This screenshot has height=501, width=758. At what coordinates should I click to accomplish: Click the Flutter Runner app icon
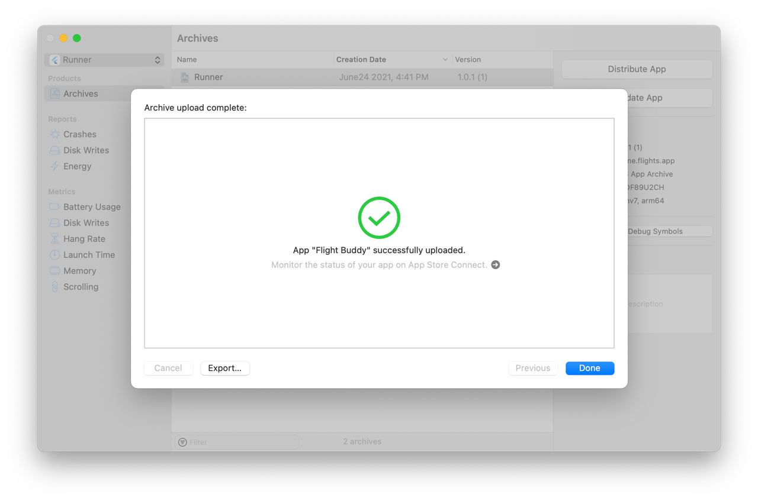(x=54, y=60)
